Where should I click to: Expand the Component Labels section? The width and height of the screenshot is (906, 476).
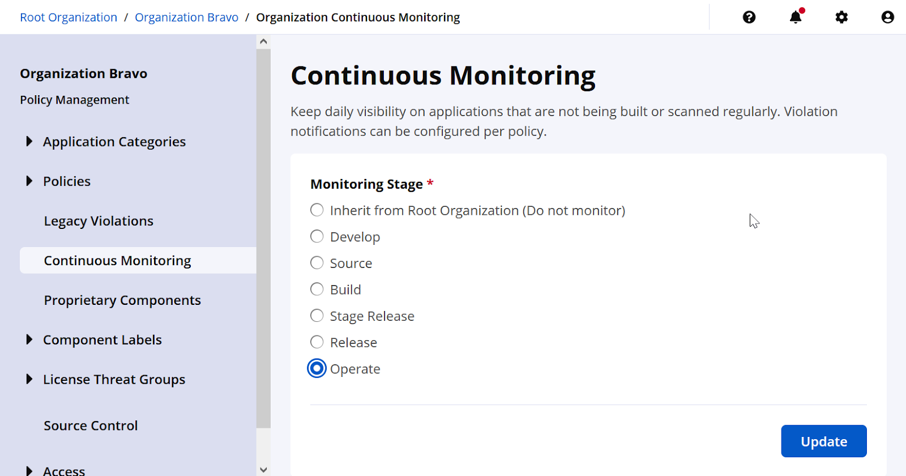click(x=29, y=339)
